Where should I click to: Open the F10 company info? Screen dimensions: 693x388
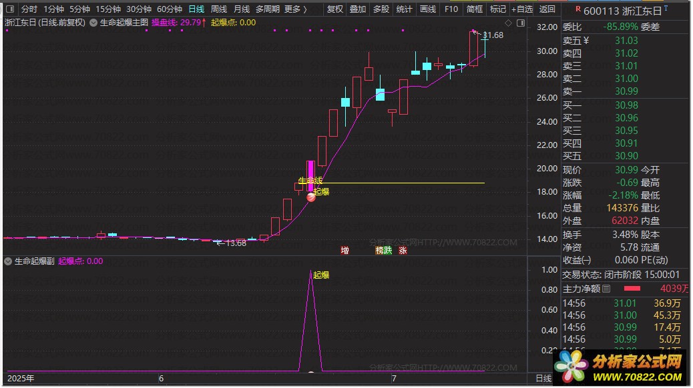pos(451,9)
